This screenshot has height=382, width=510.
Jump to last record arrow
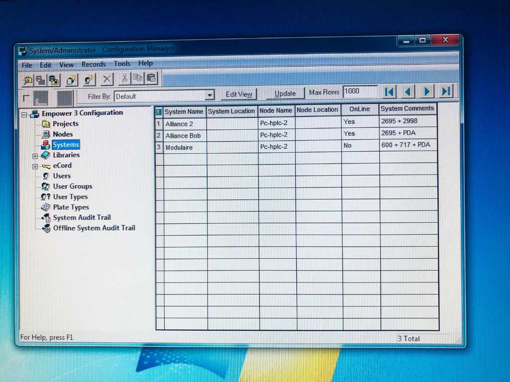pyautogui.click(x=446, y=91)
